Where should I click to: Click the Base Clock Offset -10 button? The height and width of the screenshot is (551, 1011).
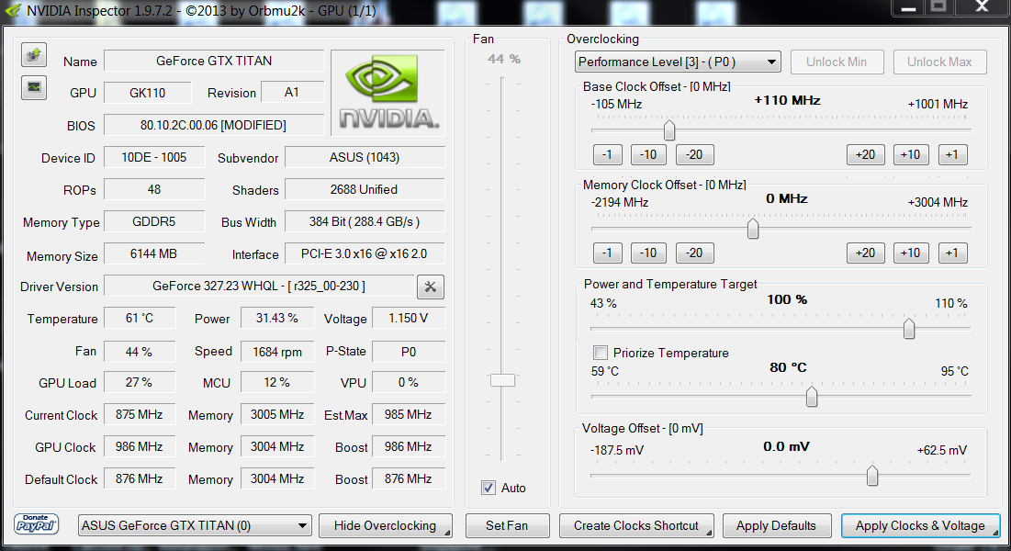coord(648,154)
